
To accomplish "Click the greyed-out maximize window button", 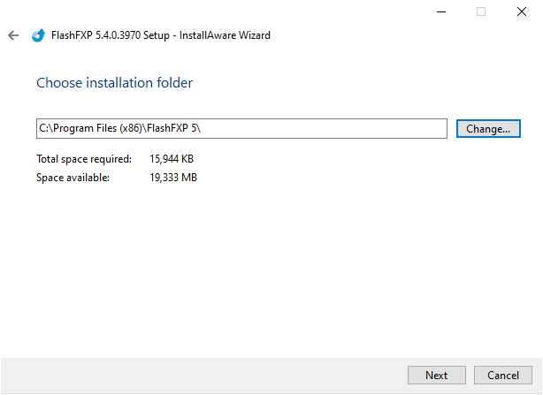I will pos(481,12).
